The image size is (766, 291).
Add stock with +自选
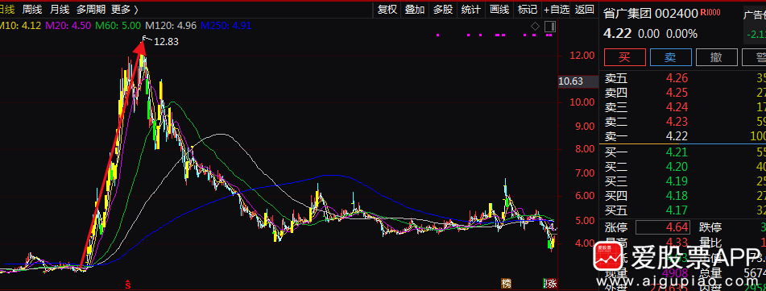[x=557, y=9]
